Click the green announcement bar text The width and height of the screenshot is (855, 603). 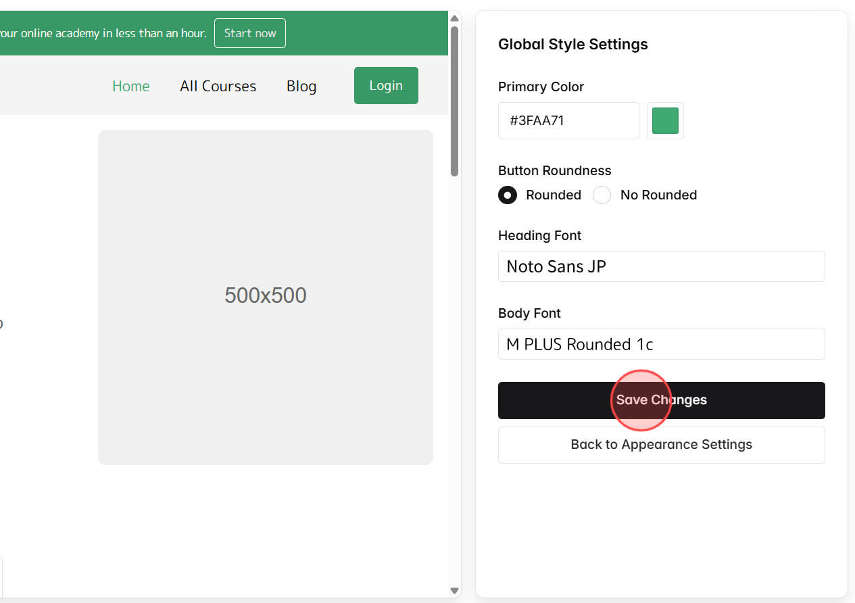(x=105, y=32)
